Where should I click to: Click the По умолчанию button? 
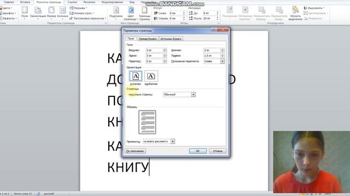135,151
